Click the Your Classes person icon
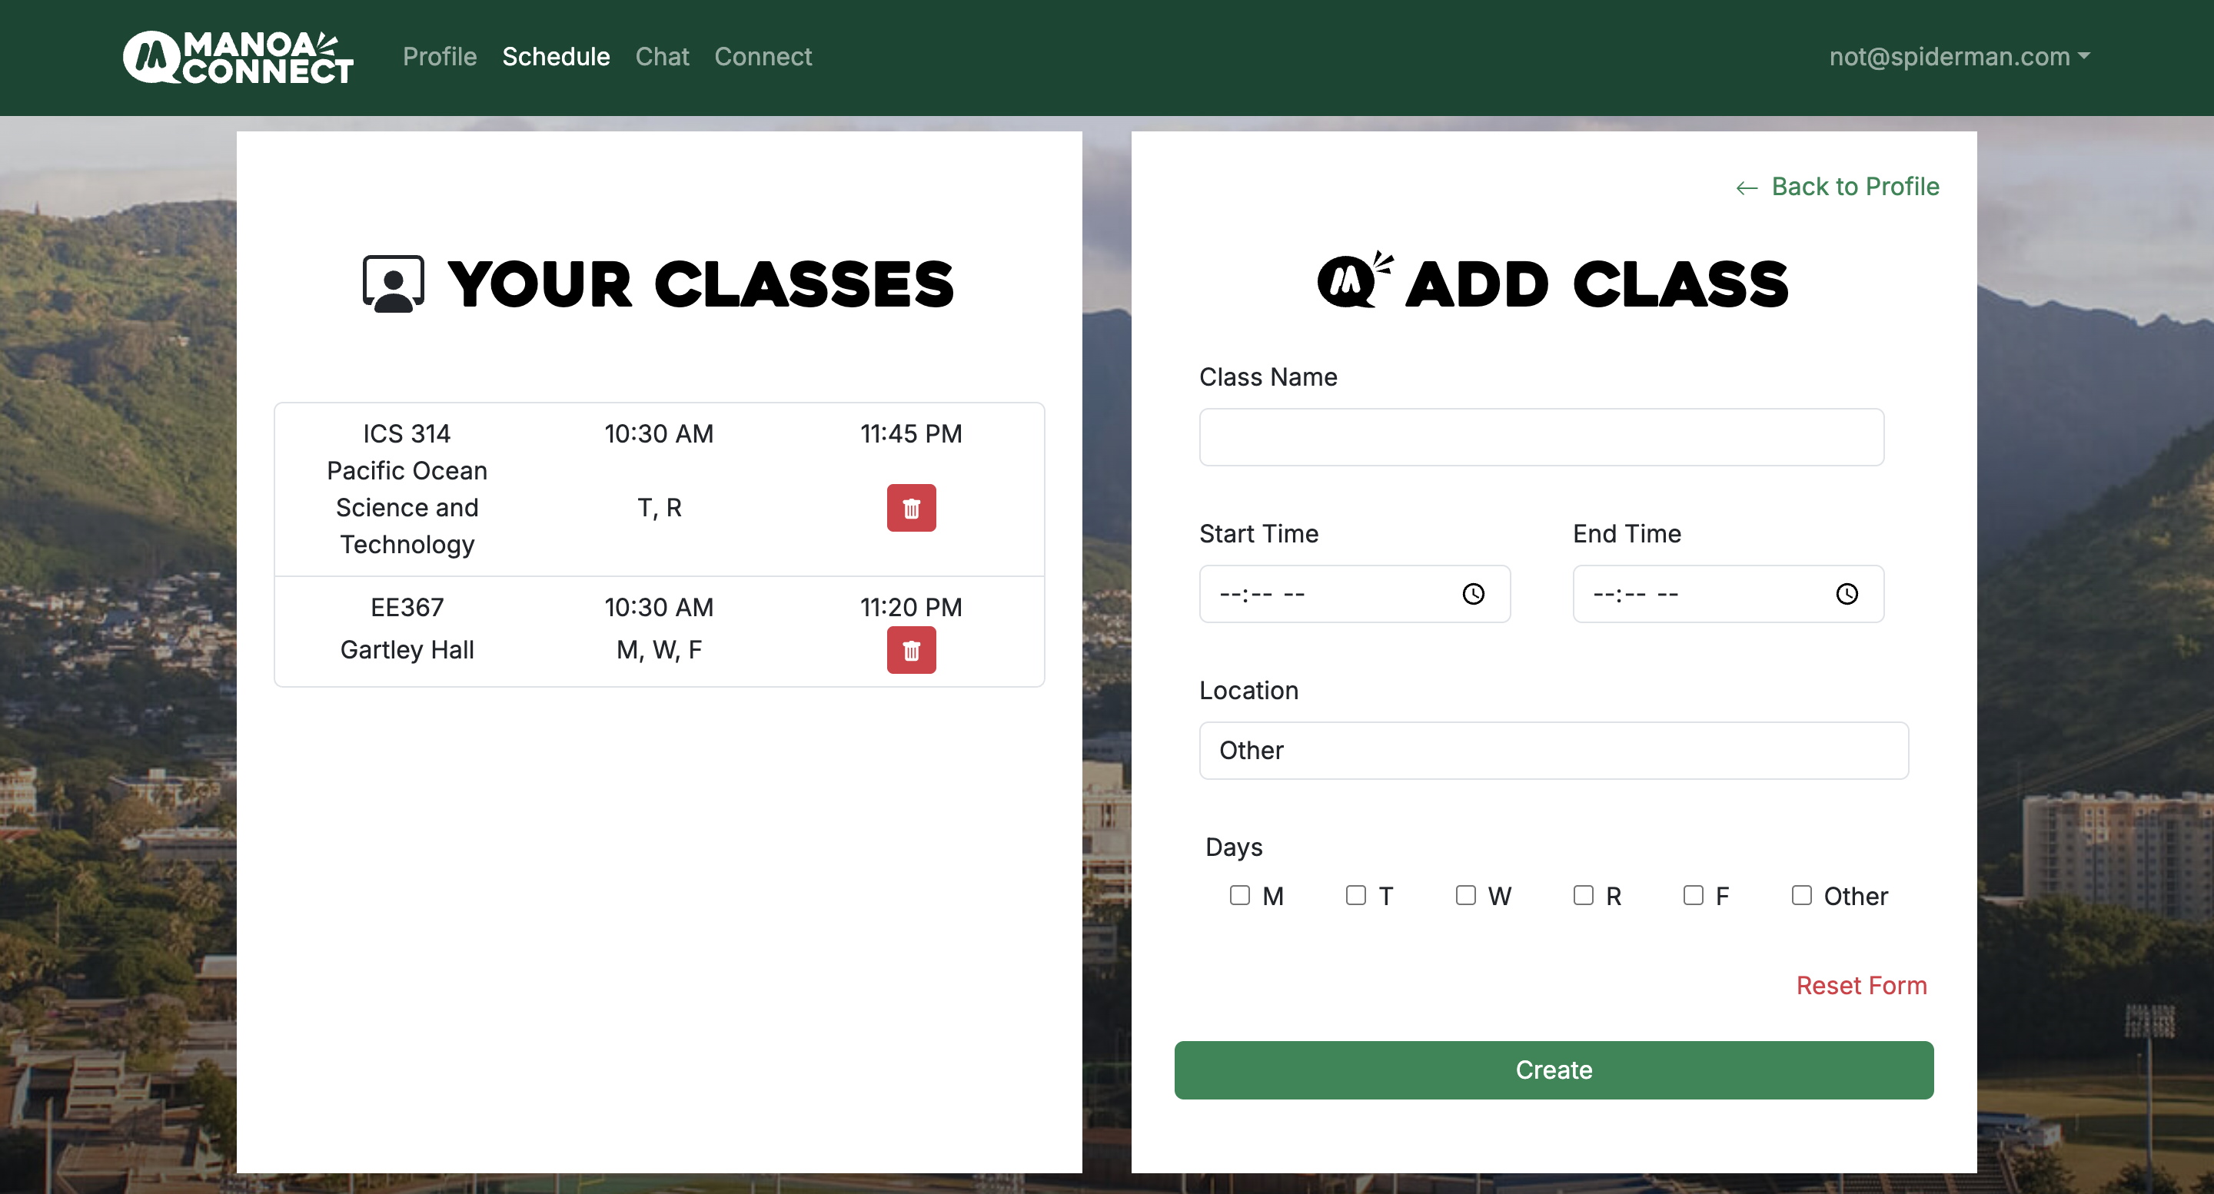Image resolution: width=2214 pixels, height=1194 pixels. [x=394, y=284]
